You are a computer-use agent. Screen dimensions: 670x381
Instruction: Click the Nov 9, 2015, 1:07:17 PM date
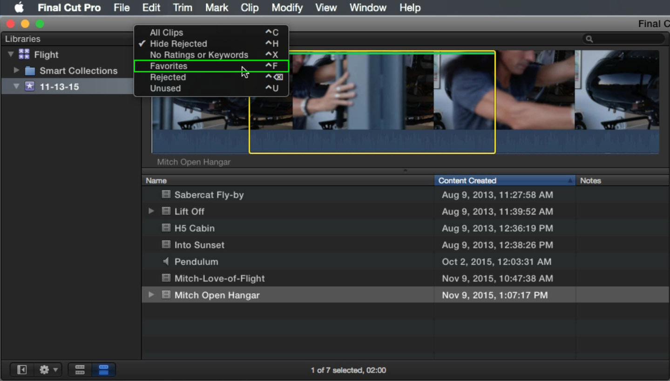(494, 295)
